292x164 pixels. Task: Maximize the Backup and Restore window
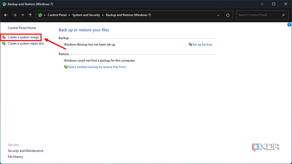pos(274,4)
